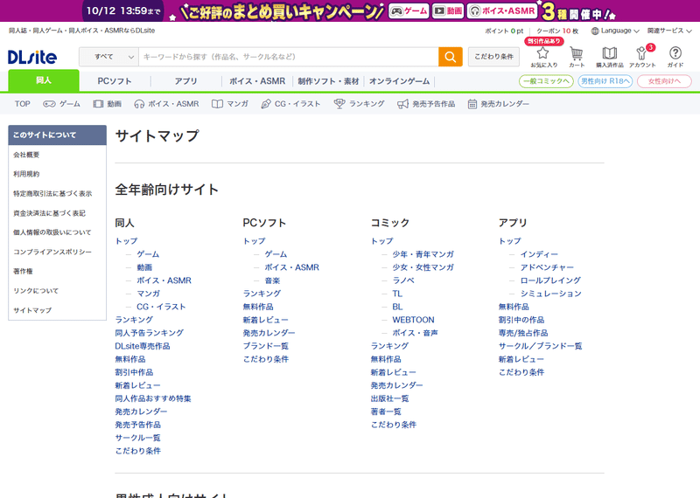Open 著者一覧 link
The image size is (700, 498).
point(386,412)
